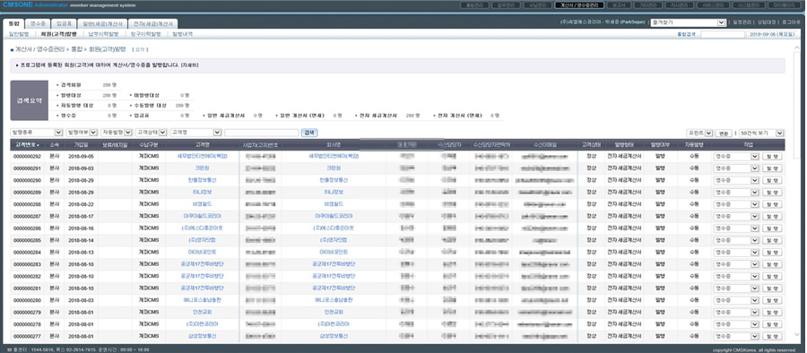807x353 pixels.
Task: Click the 고객상태 column header
Action: pos(591,144)
